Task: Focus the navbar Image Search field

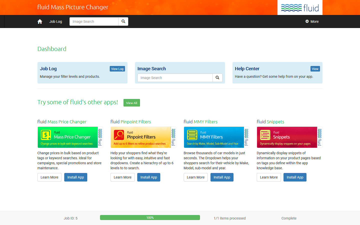Action: click(x=94, y=21)
